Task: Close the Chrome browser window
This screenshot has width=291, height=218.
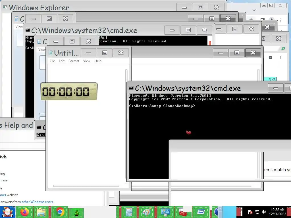Action: tap(280, 6)
